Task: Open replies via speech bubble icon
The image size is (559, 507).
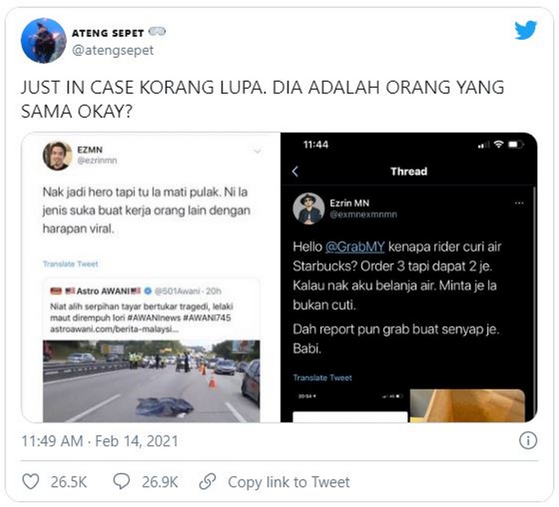Action: coord(122,481)
